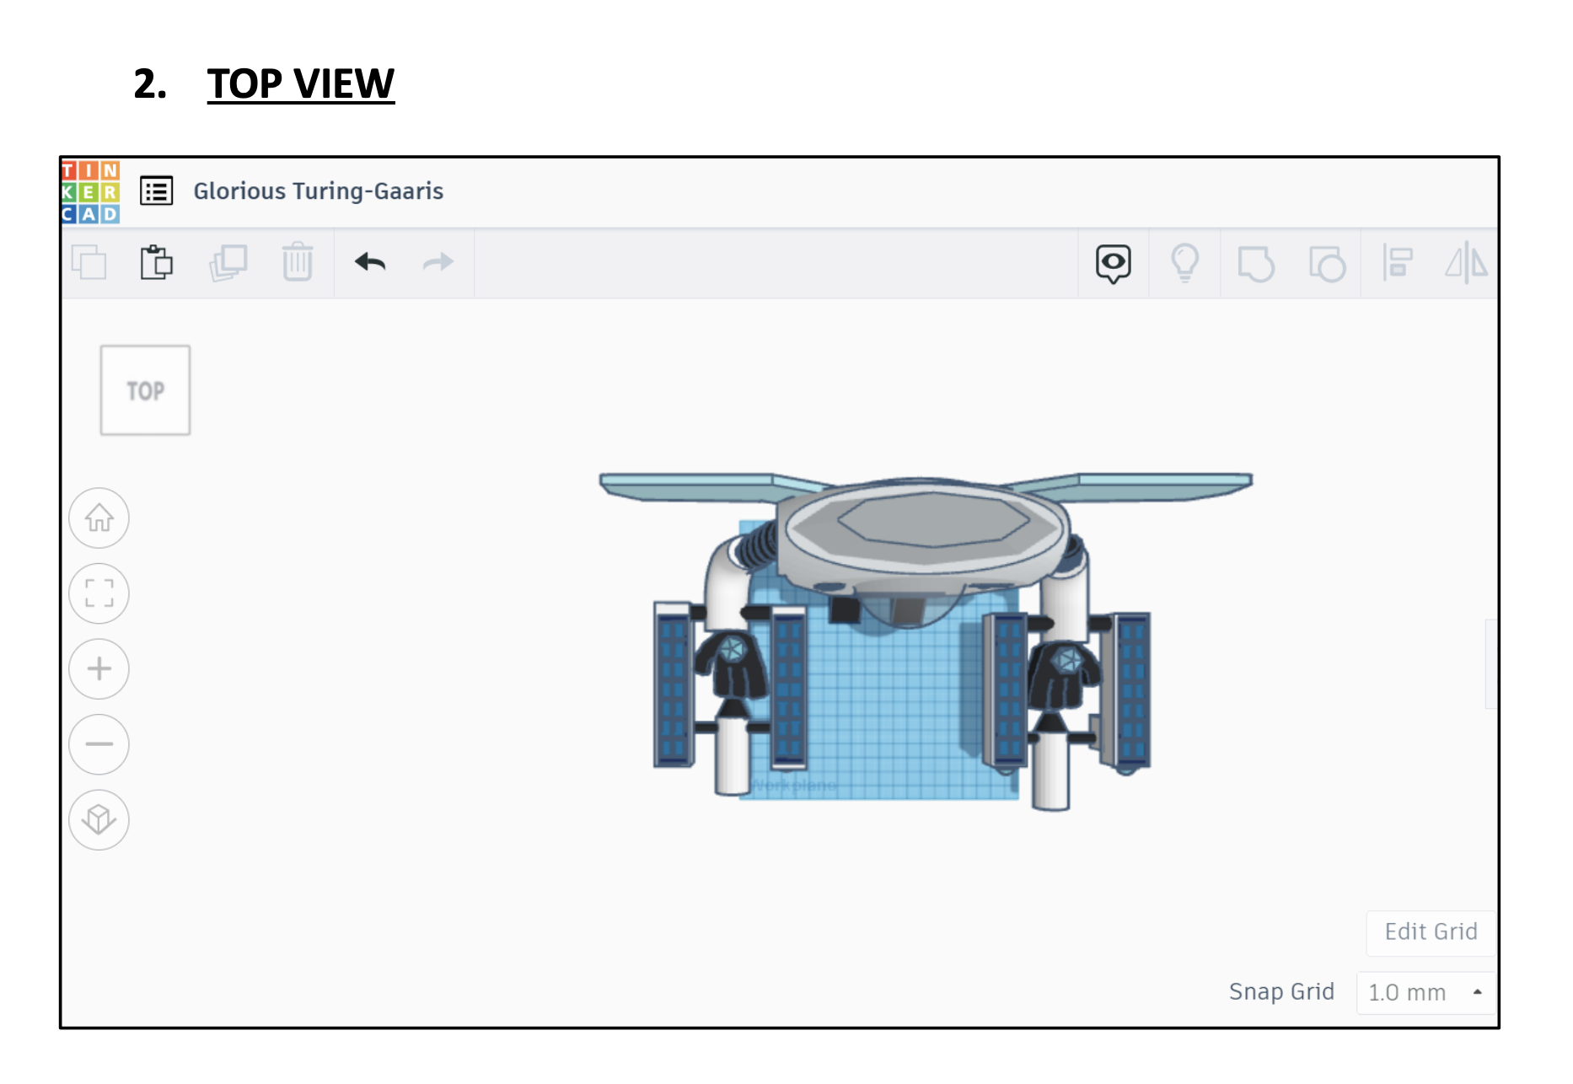Open the Notes tool eye icon
1573x1084 pixels.
[1114, 264]
